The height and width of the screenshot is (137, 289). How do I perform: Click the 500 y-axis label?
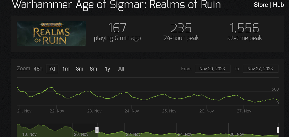click(275, 89)
